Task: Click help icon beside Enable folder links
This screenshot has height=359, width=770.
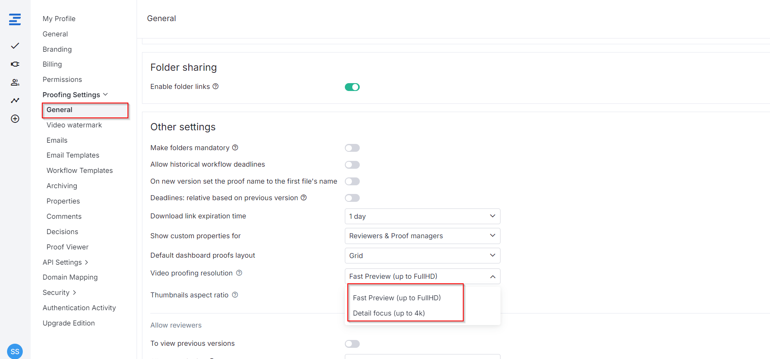Action: (x=215, y=86)
